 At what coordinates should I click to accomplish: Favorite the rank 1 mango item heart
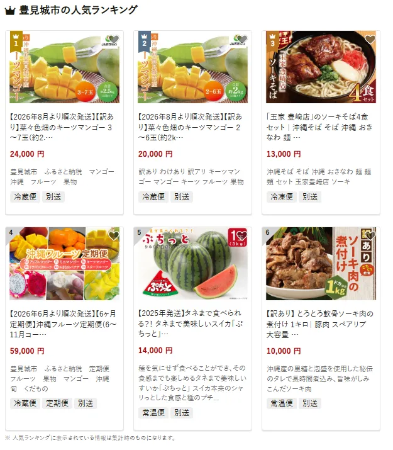pyautogui.click(x=114, y=39)
